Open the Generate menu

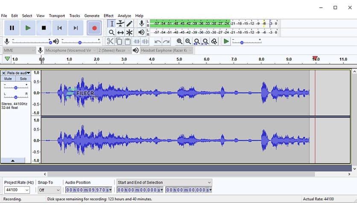tap(92, 16)
